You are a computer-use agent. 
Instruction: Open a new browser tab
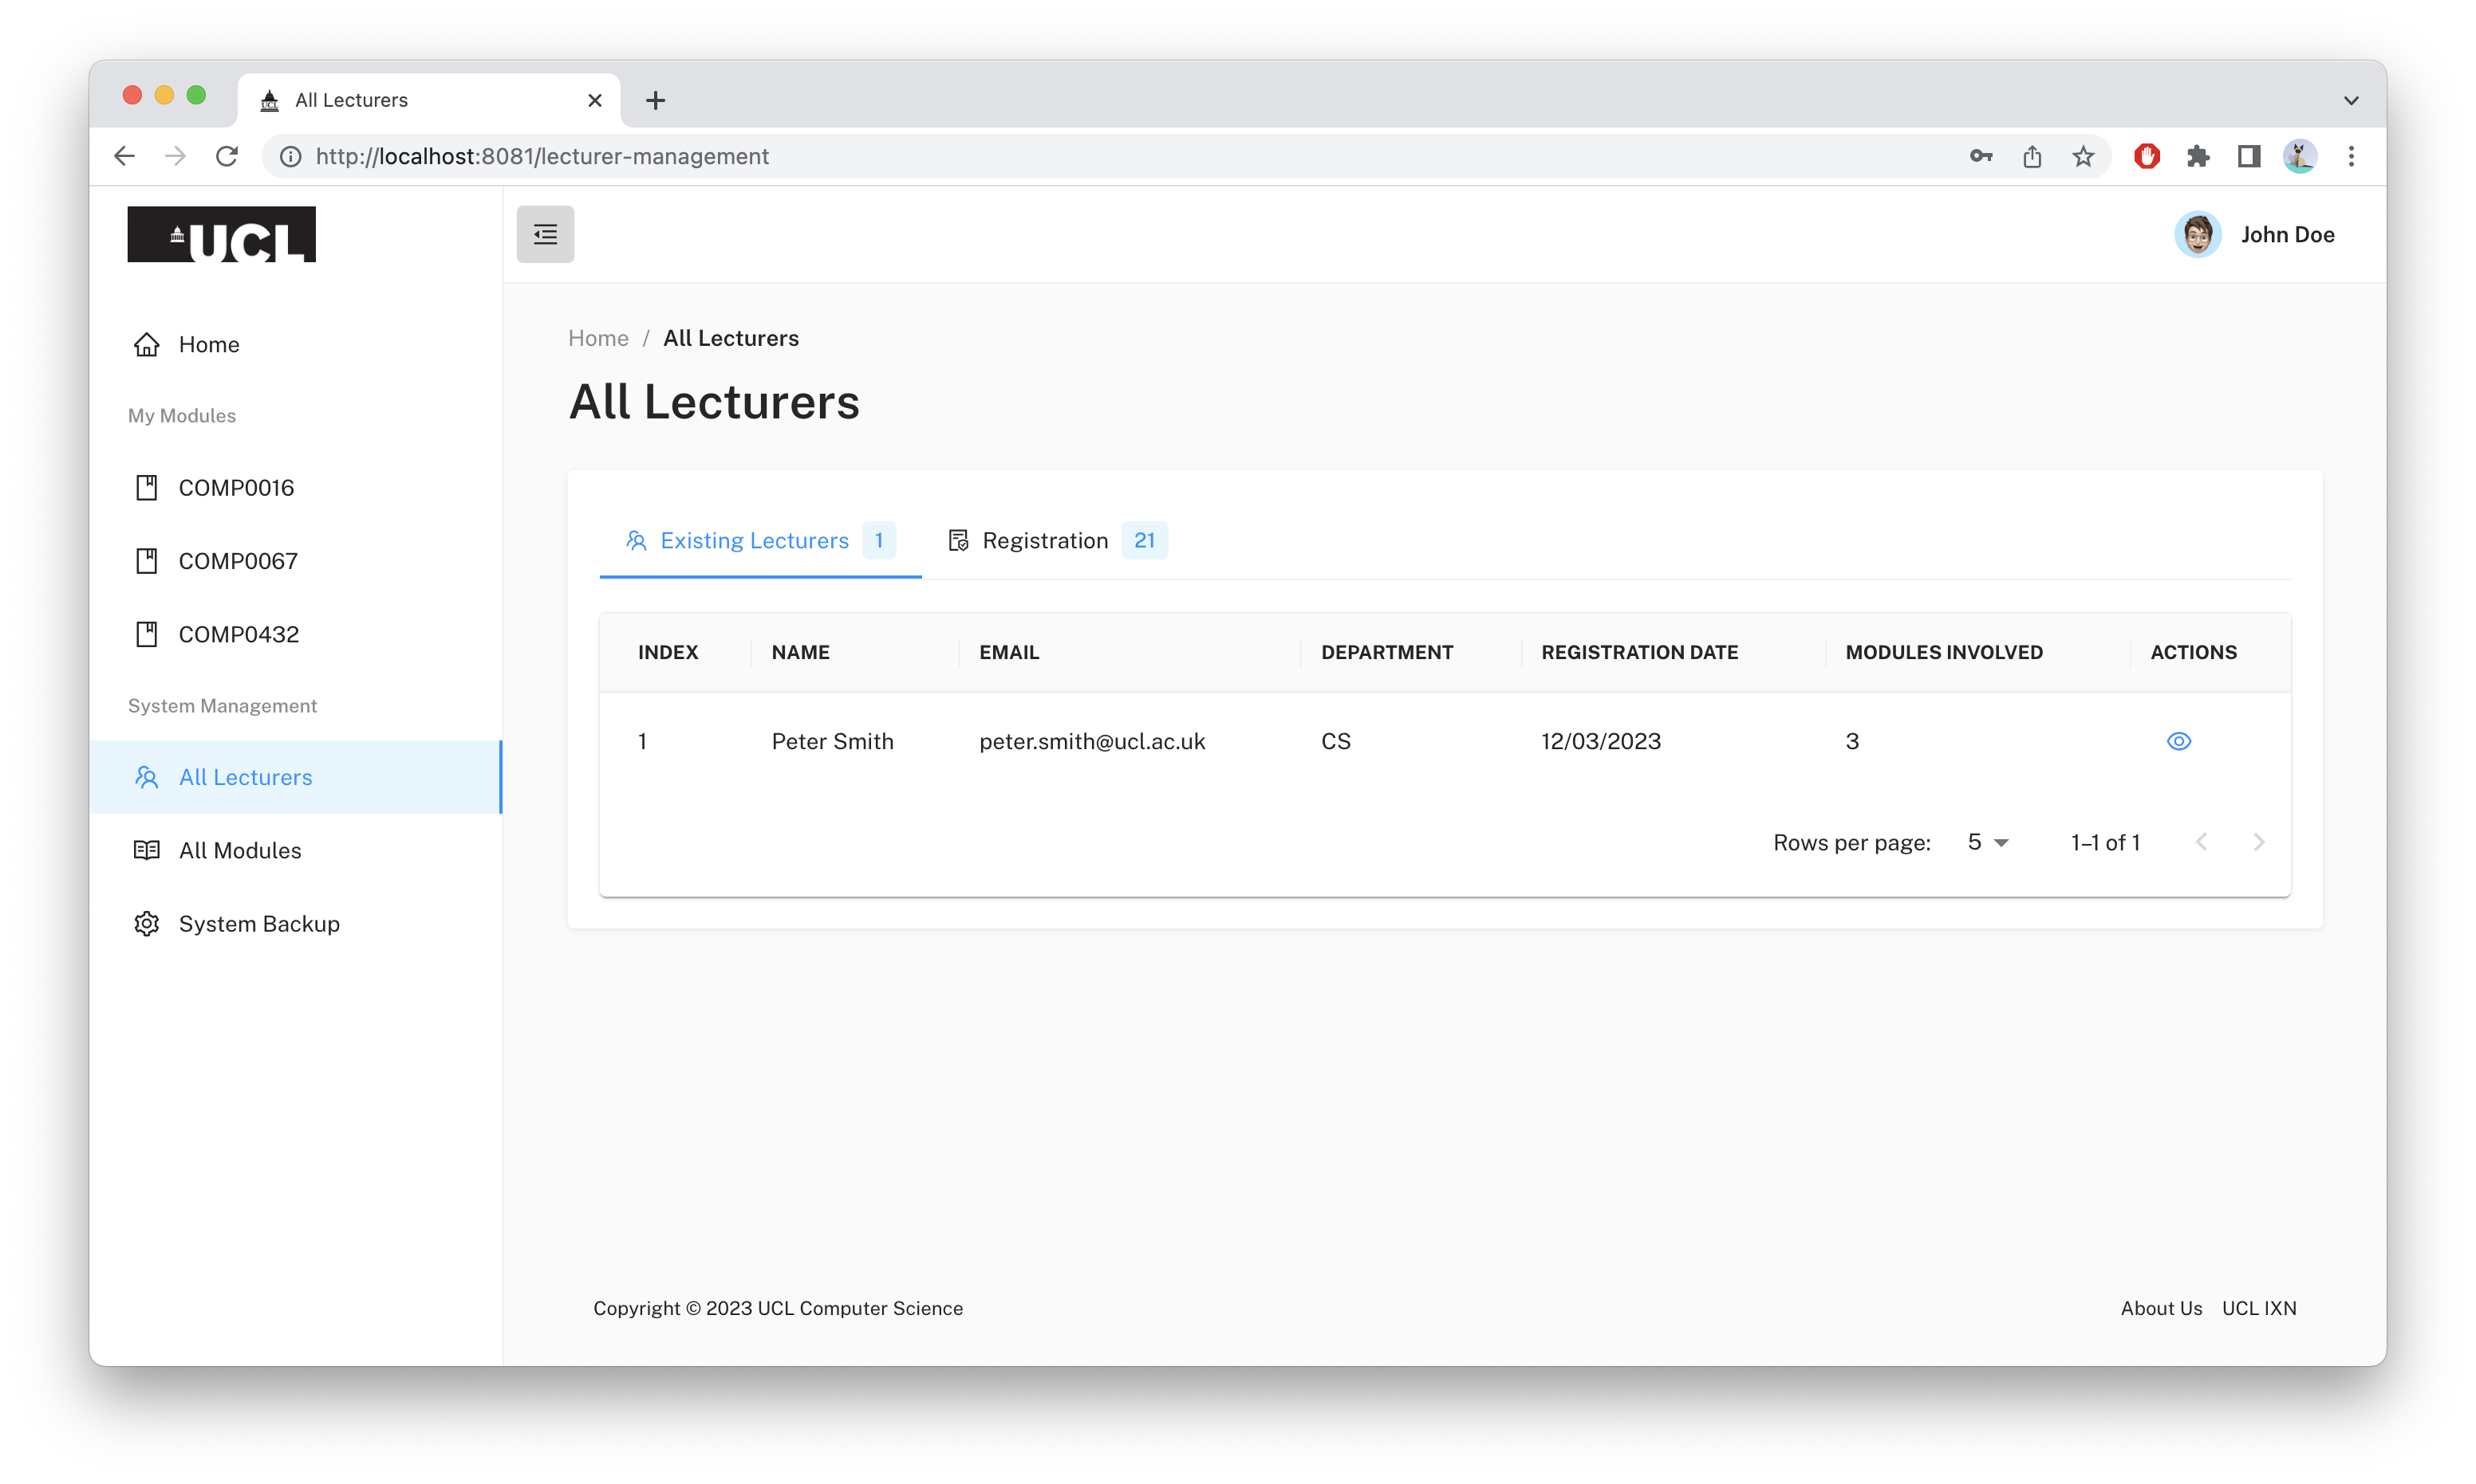pos(655,100)
